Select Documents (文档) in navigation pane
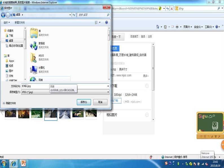The image size is (224, 168). coord(9,76)
